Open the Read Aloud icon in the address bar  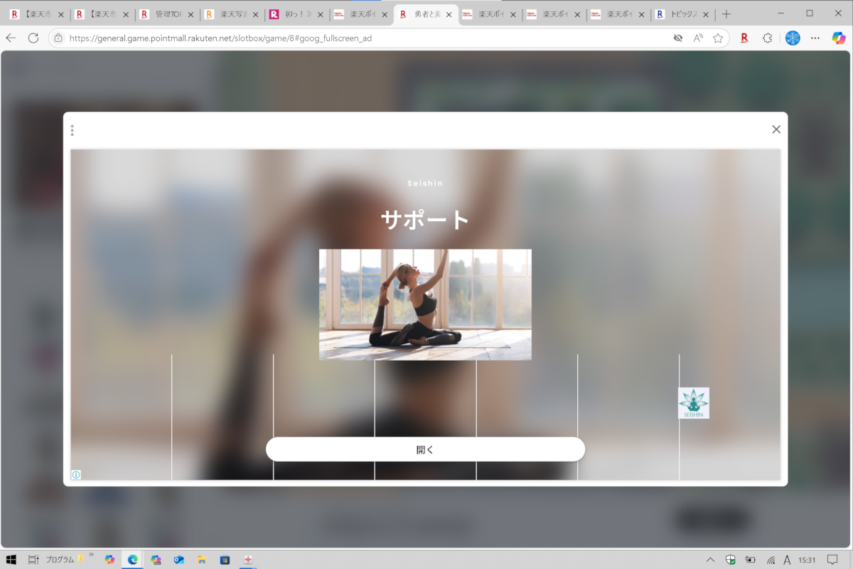pyautogui.click(x=698, y=38)
